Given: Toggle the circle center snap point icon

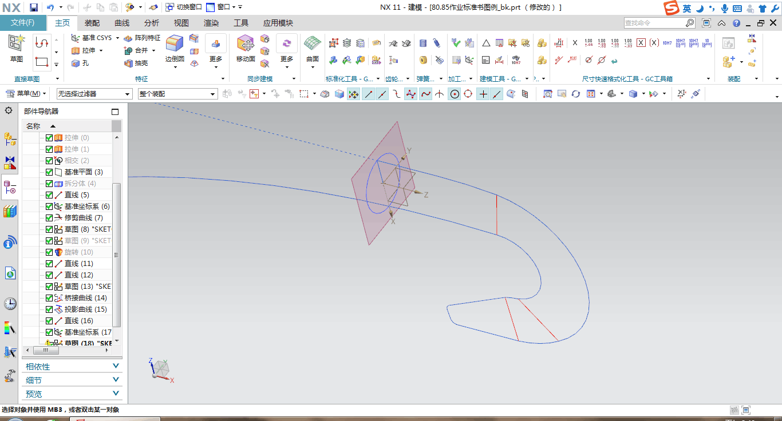Looking at the screenshot, I should point(455,94).
